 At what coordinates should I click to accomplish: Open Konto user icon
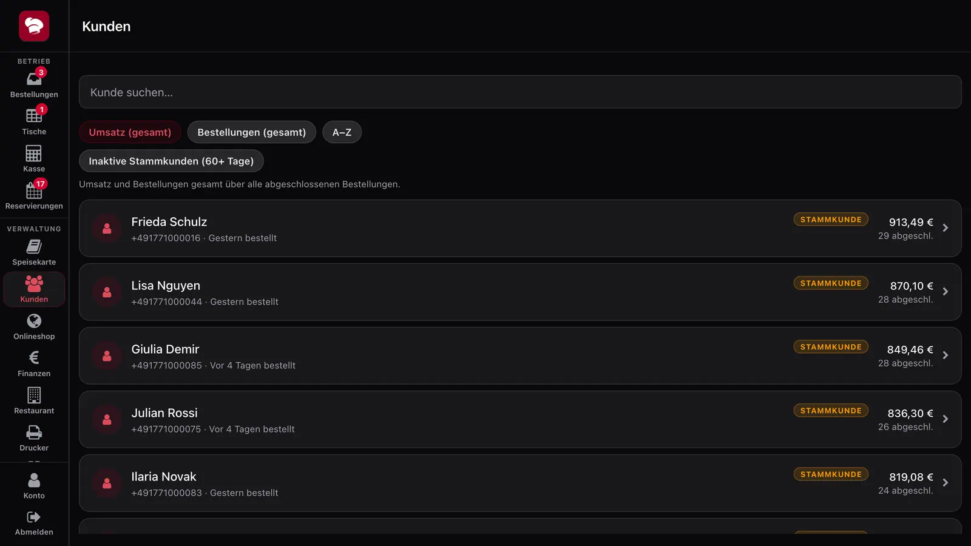34,480
